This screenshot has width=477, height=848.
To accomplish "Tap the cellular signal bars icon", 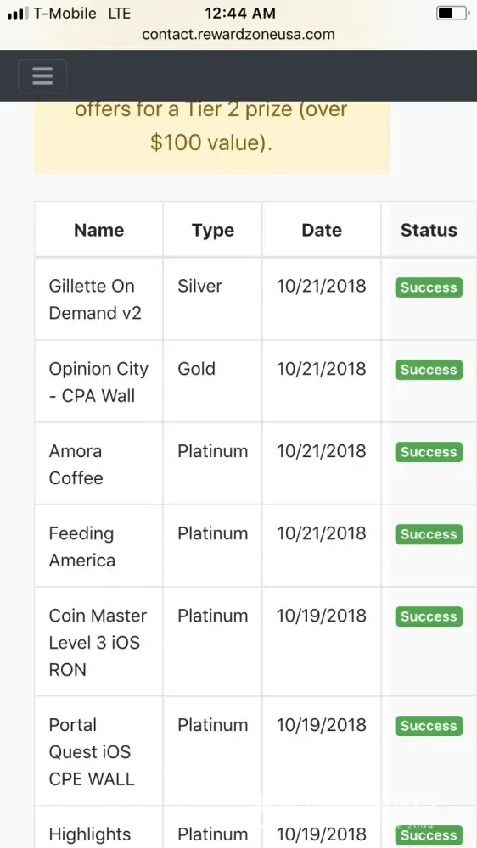I will point(17,13).
